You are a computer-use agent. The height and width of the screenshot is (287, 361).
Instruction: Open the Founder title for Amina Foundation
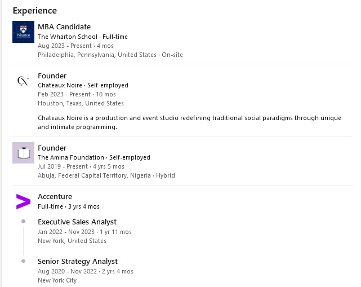(x=52, y=148)
